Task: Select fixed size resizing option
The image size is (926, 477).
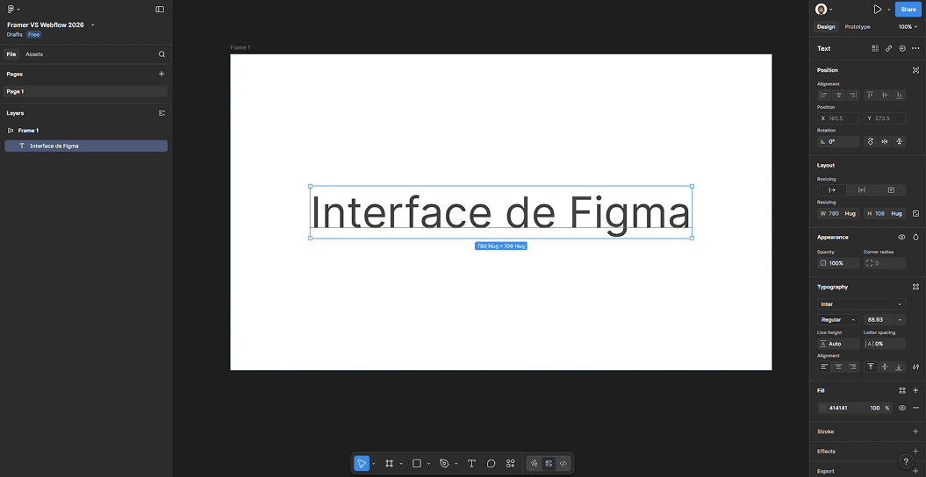Action: pos(891,190)
